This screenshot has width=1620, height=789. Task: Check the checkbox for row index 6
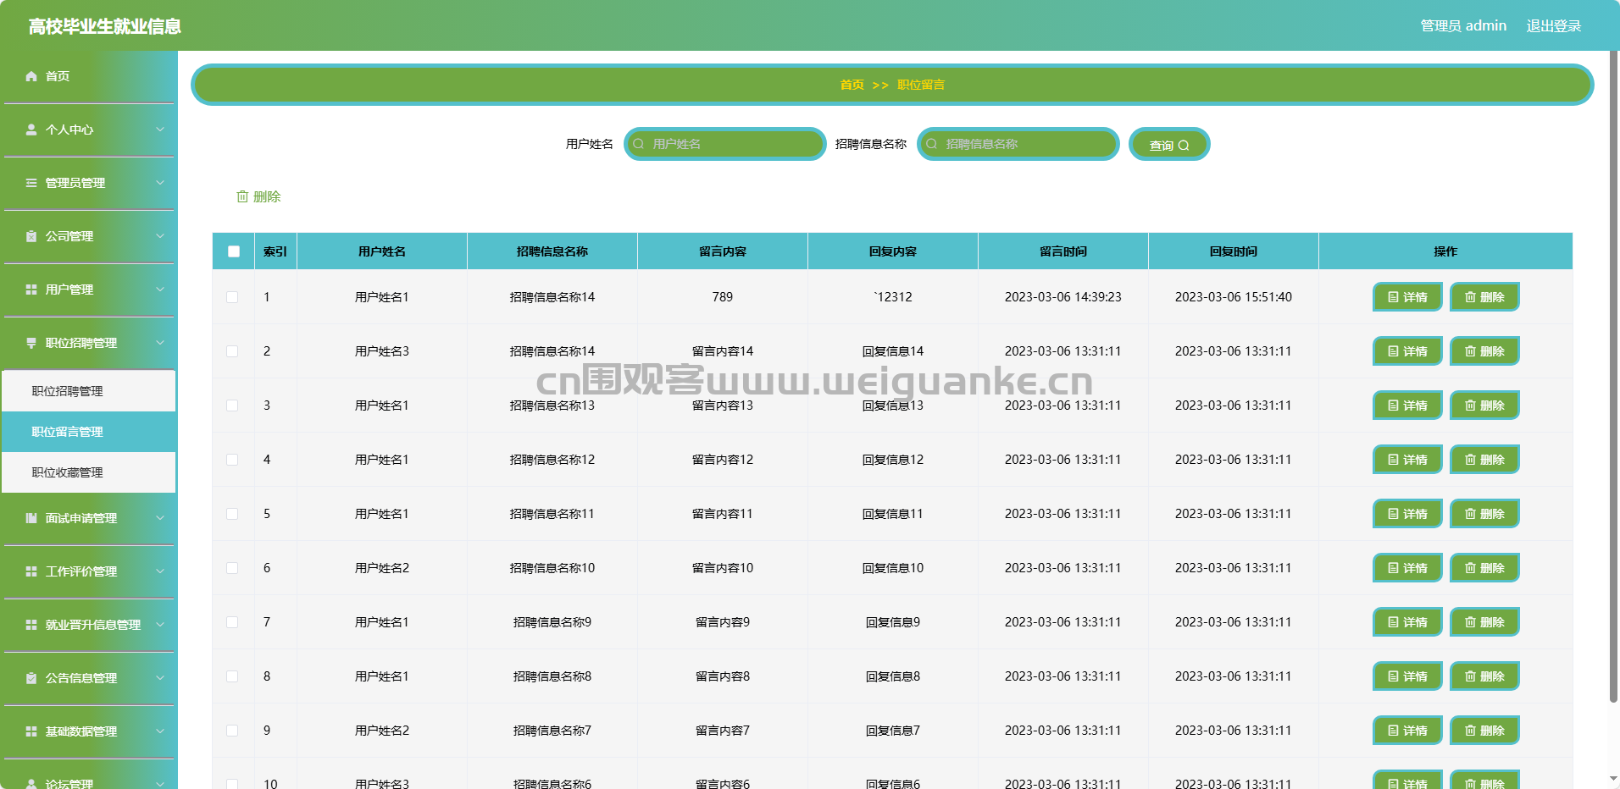[x=232, y=568]
